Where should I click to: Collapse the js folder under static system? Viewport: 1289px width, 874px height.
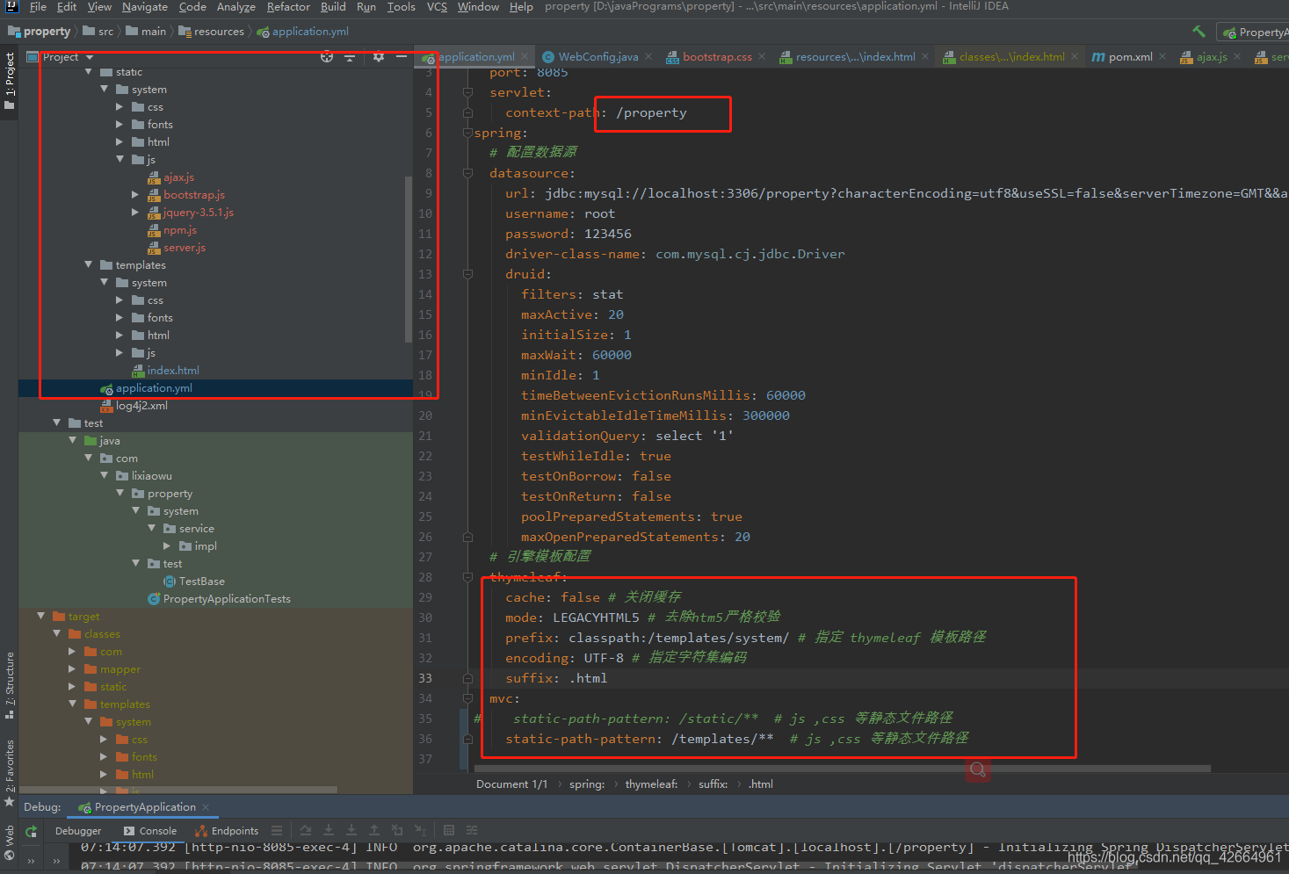coord(120,160)
